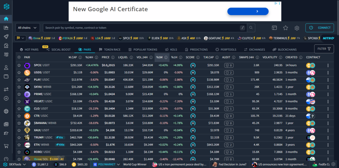Image resolution: width=339 pixels, height=168 pixels.
Task: Click info icon next to VOLATILITY header
Action: 280,58
